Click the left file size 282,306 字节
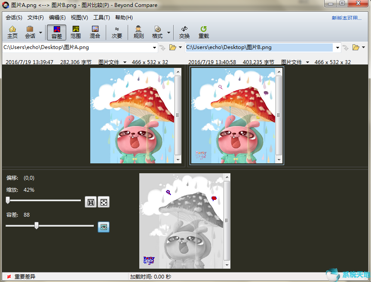This screenshot has height=282, width=371. tap(76, 62)
